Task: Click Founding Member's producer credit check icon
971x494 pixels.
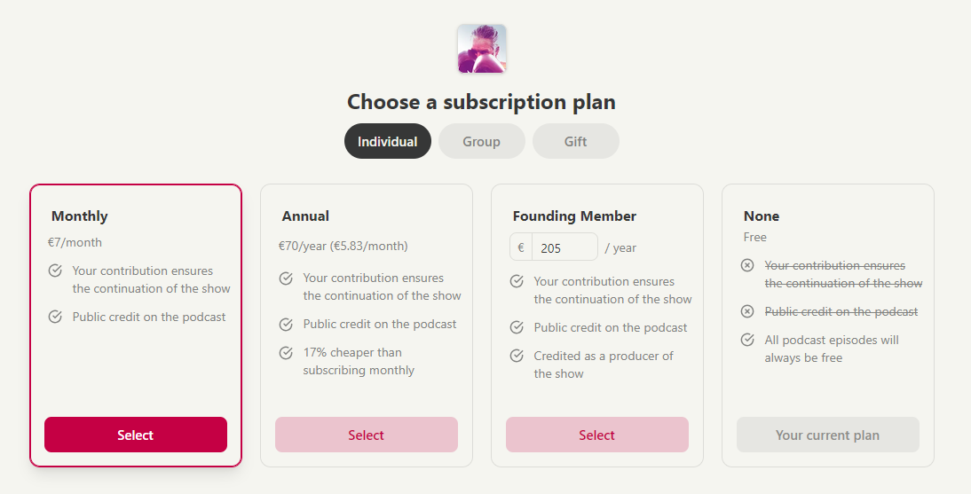Action: (x=517, y=356)
